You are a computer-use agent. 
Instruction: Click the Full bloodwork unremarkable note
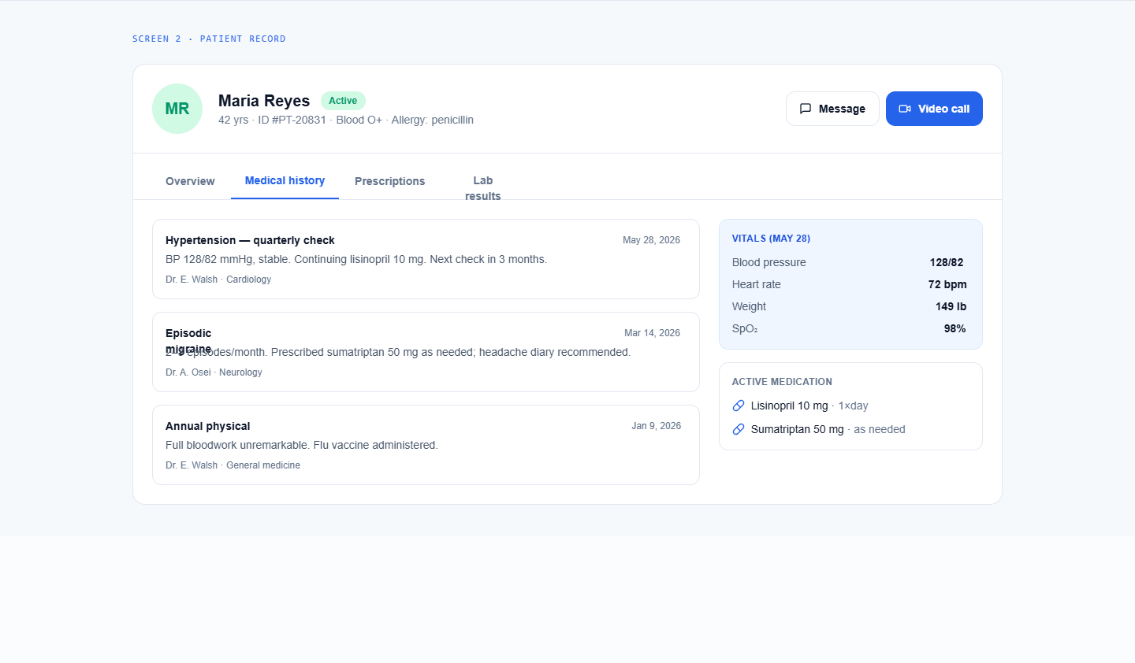point(302,445)
